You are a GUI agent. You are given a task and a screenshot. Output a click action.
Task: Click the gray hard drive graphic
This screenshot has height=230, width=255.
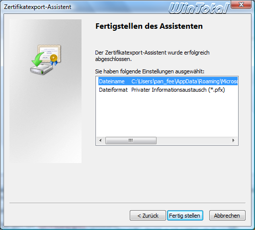pyautogui.click(x=41, y=69)
